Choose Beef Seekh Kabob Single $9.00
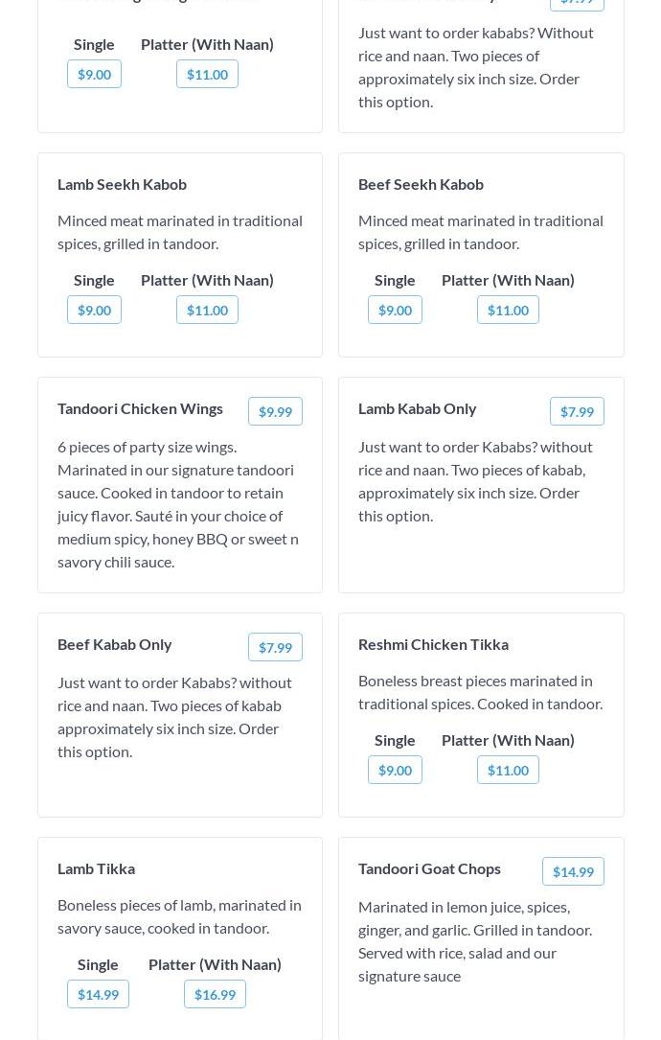Screen dimensions: 661x1040 pyautogui.click(x=395, y=310)
